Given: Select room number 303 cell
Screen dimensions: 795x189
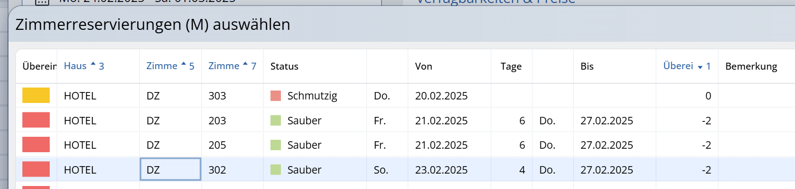Looking at the screenshot, I should coord(232,95).
